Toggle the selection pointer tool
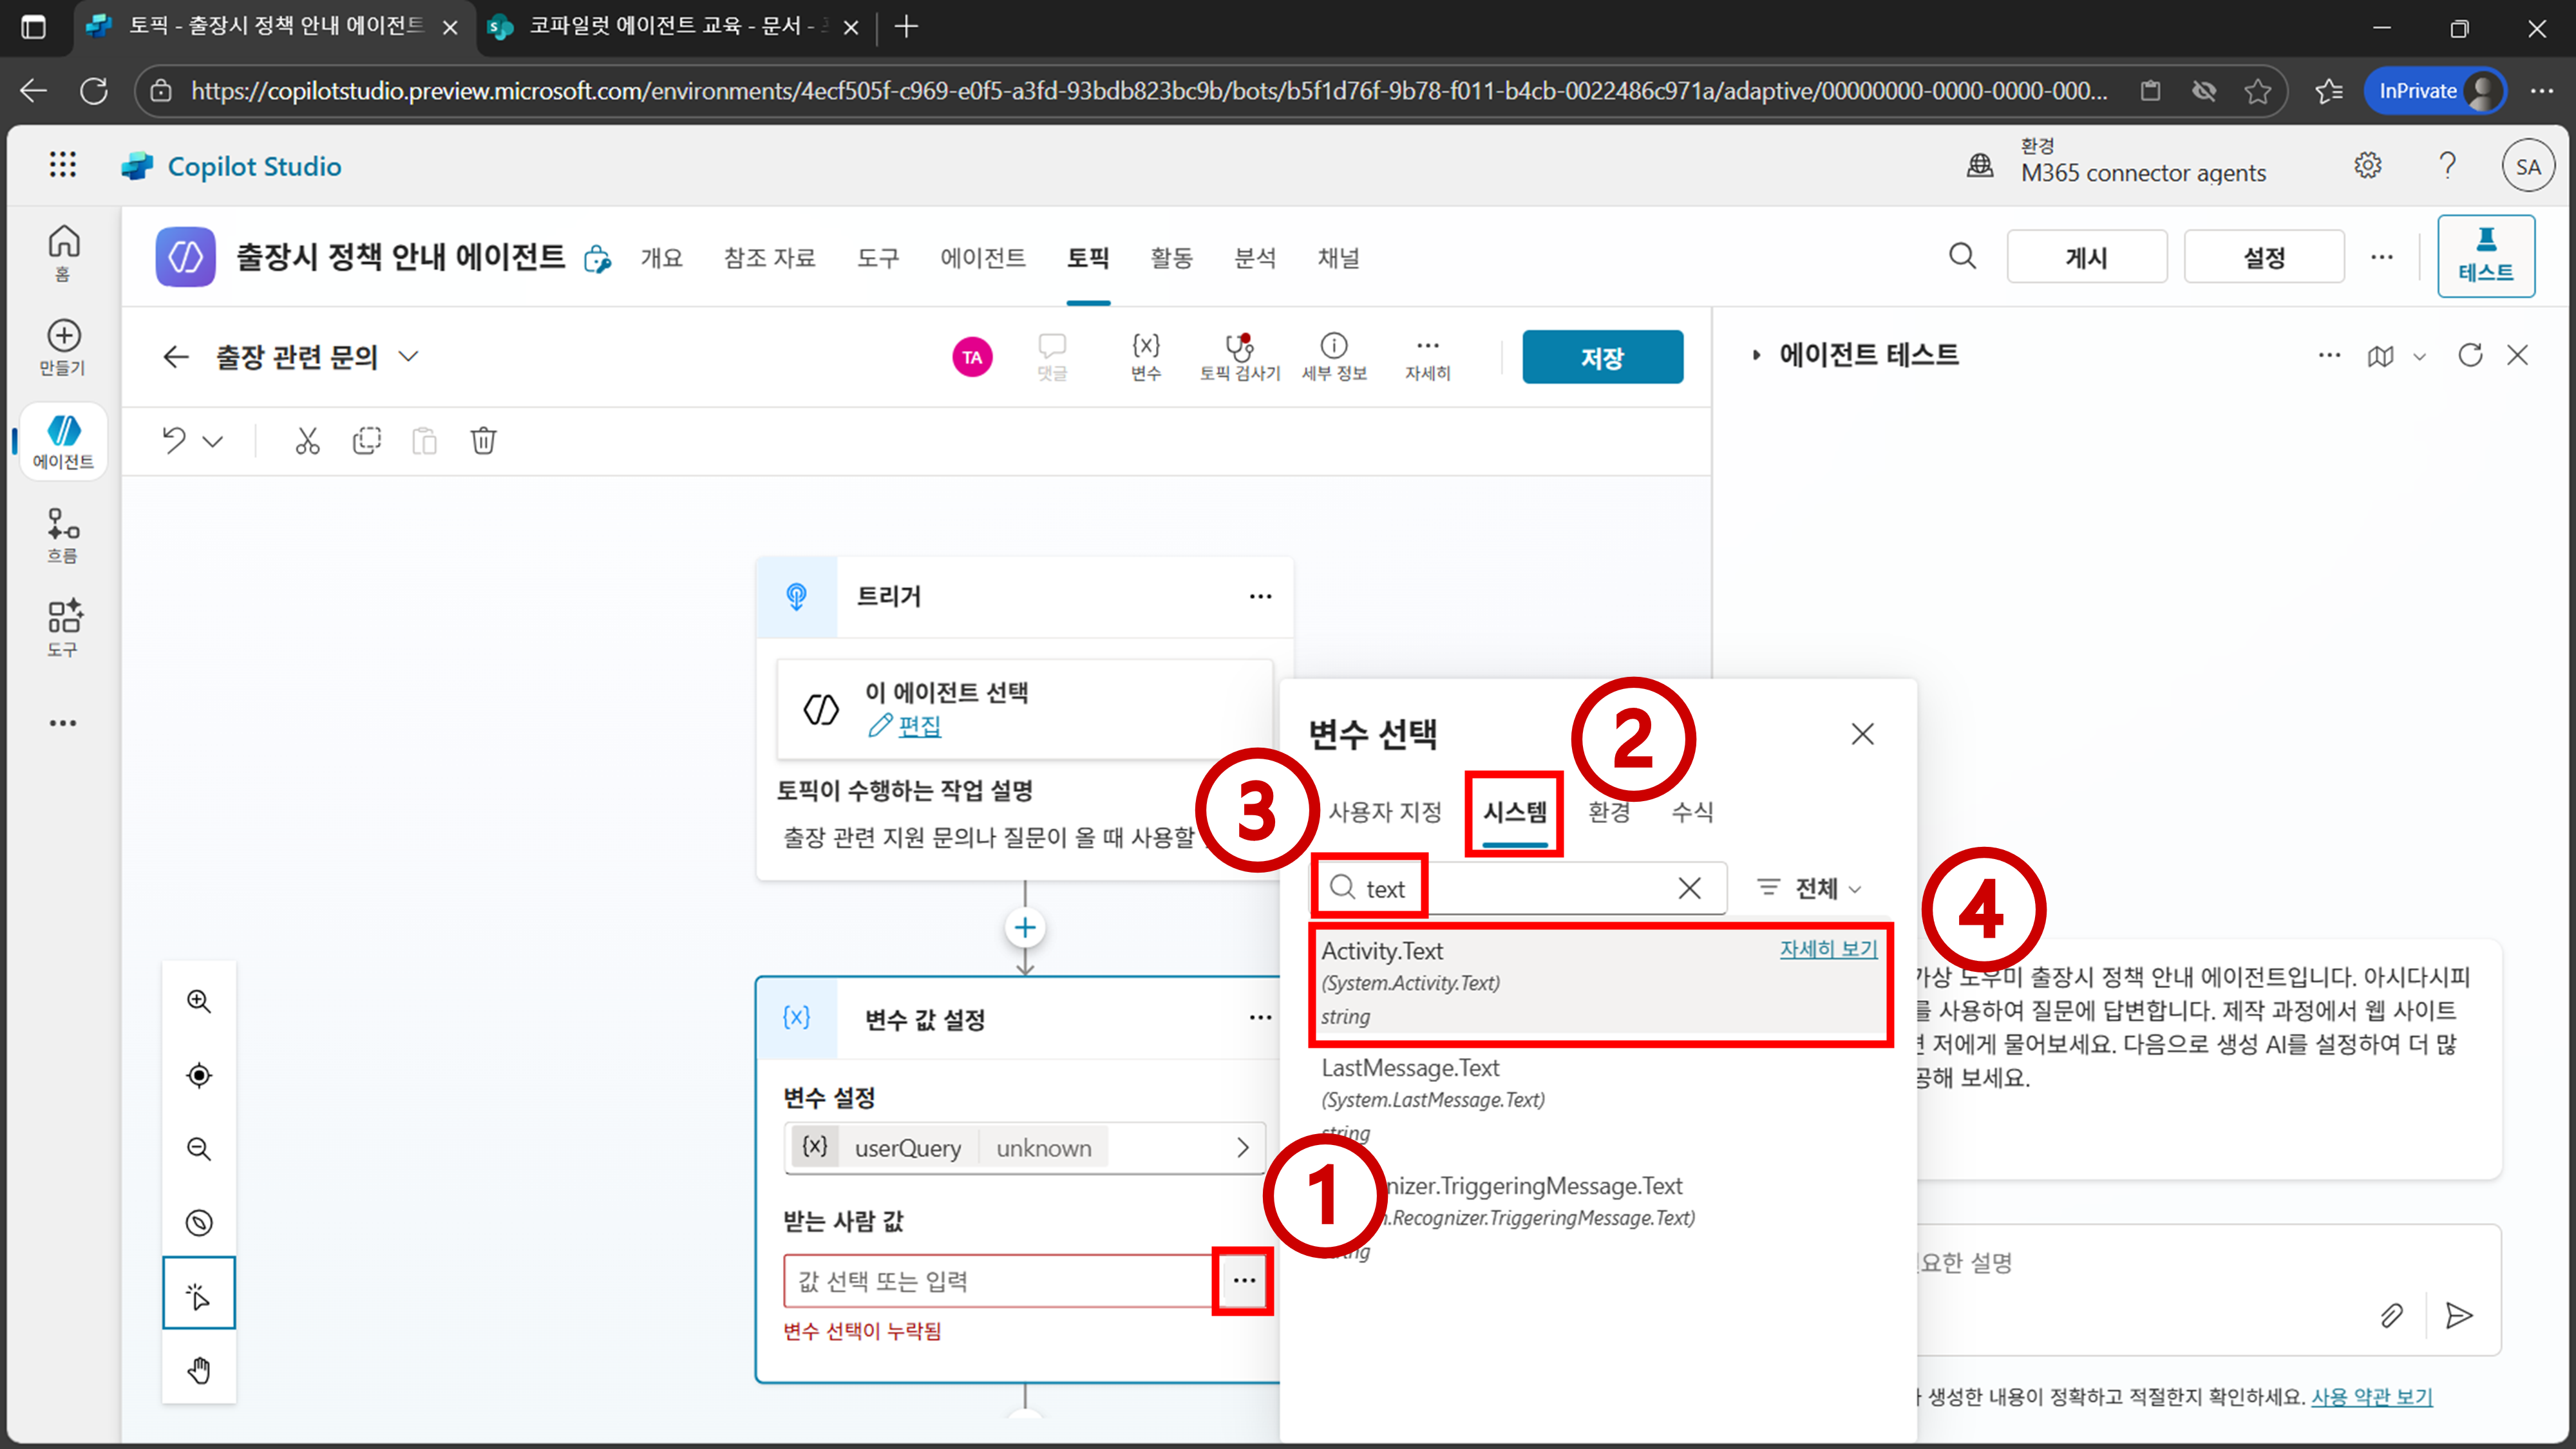The height and width of the screenshot is (1449, 2576). pos(199,1295)
